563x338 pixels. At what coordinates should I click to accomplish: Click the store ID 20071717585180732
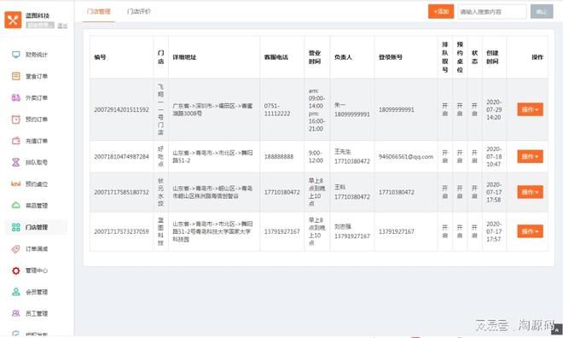click(x=121, y=192)
